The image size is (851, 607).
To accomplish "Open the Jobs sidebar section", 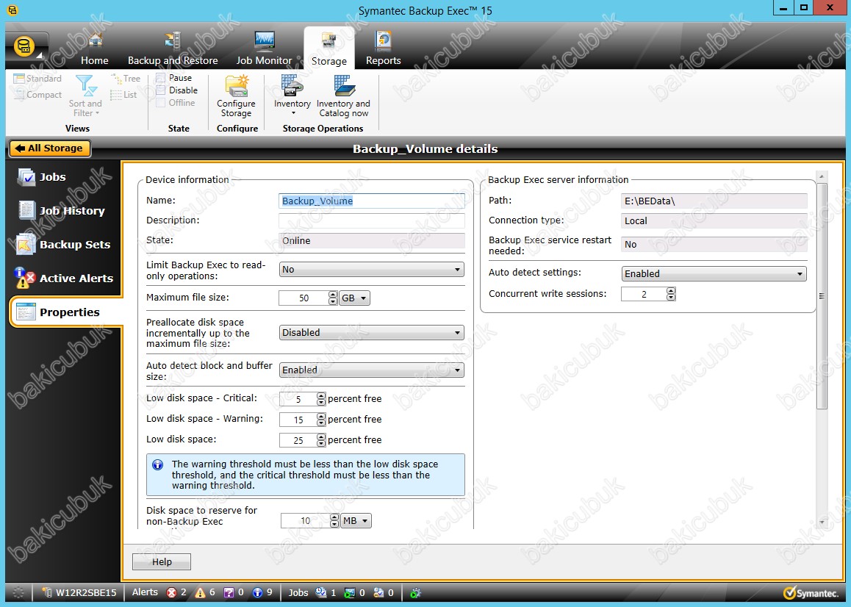I will pos(52,177).
